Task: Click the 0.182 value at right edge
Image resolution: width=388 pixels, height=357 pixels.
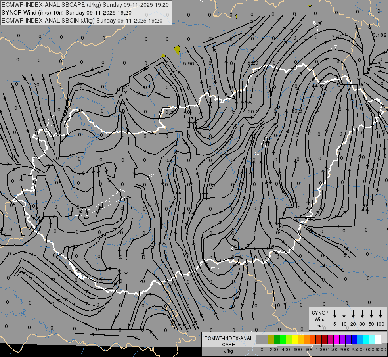Action: coord(380,35)
